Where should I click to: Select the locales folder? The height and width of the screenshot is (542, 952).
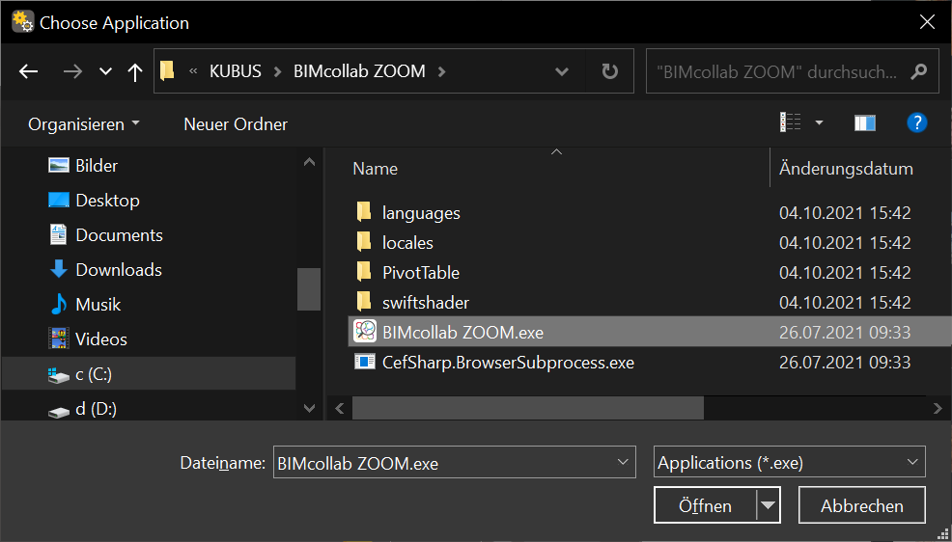pos(407,243)
